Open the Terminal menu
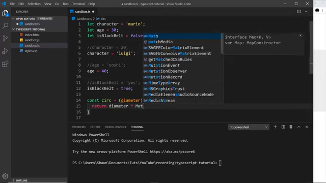This screenshot has width=326, height=183. click(x=78, y=4)
